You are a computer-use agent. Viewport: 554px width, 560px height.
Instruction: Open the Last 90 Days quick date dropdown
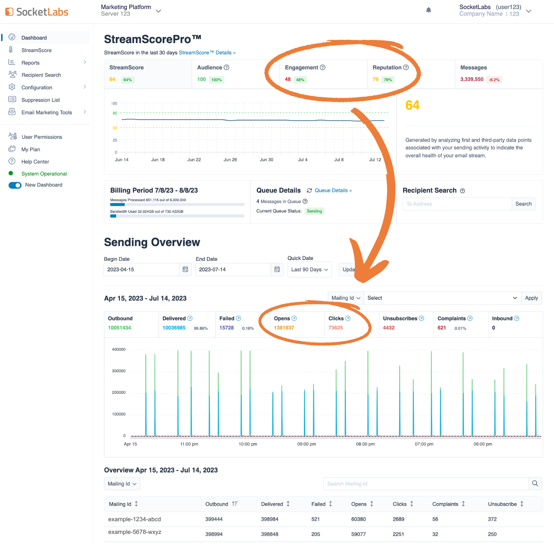(x=310, y=269)
